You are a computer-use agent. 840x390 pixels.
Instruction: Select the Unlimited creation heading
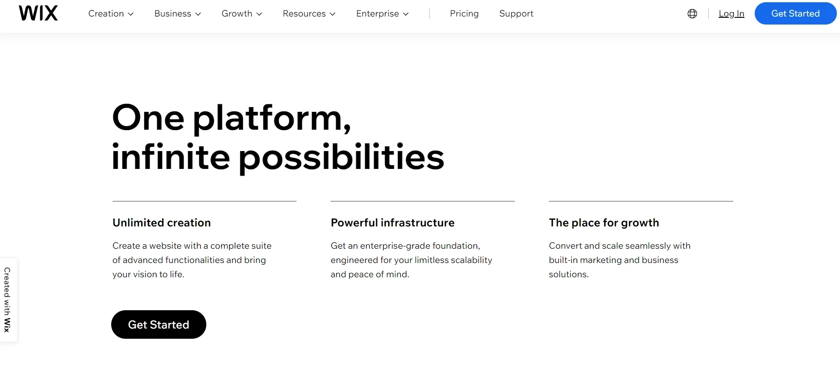click(162, 223)
